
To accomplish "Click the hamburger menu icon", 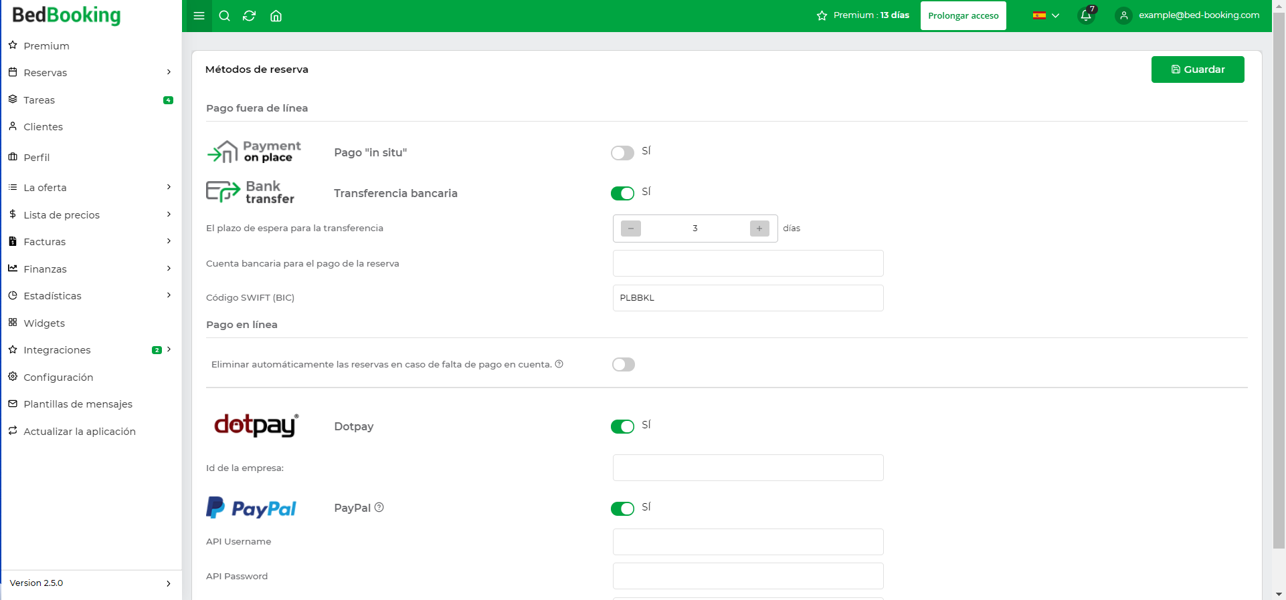I will point(199,16).
